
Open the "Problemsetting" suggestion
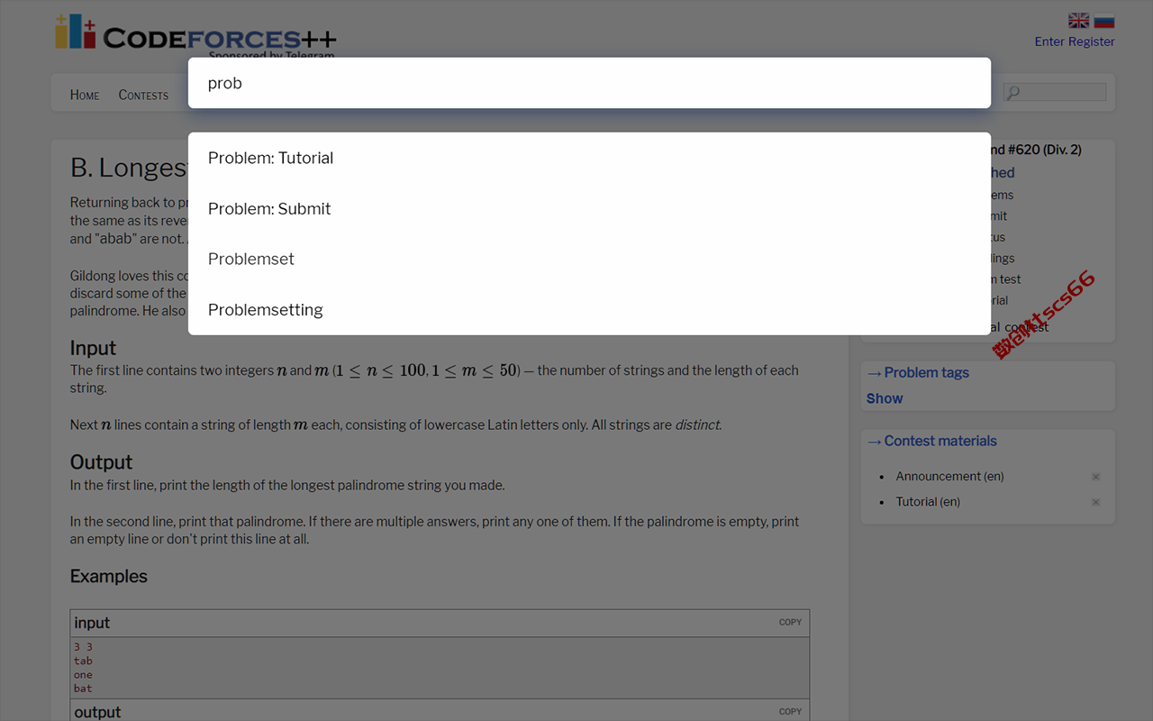pos(589,309)
